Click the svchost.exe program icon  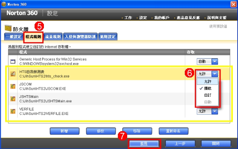(13, 62)
